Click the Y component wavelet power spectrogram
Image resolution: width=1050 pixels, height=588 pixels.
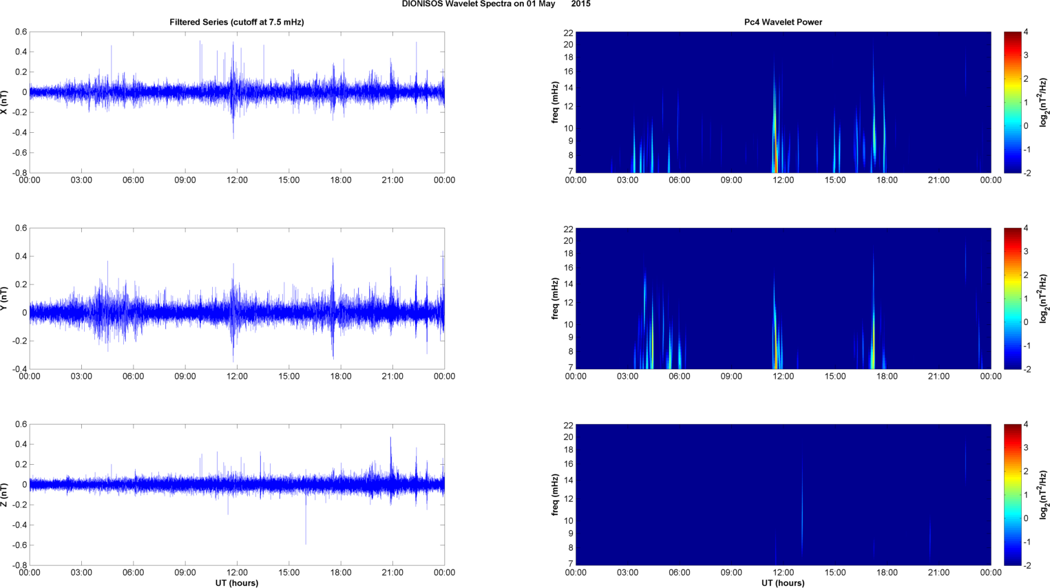(783, 298)
